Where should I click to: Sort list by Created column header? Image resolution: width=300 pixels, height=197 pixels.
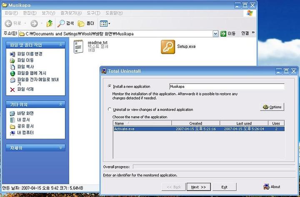pyautogui.click(x=196, y=123)
